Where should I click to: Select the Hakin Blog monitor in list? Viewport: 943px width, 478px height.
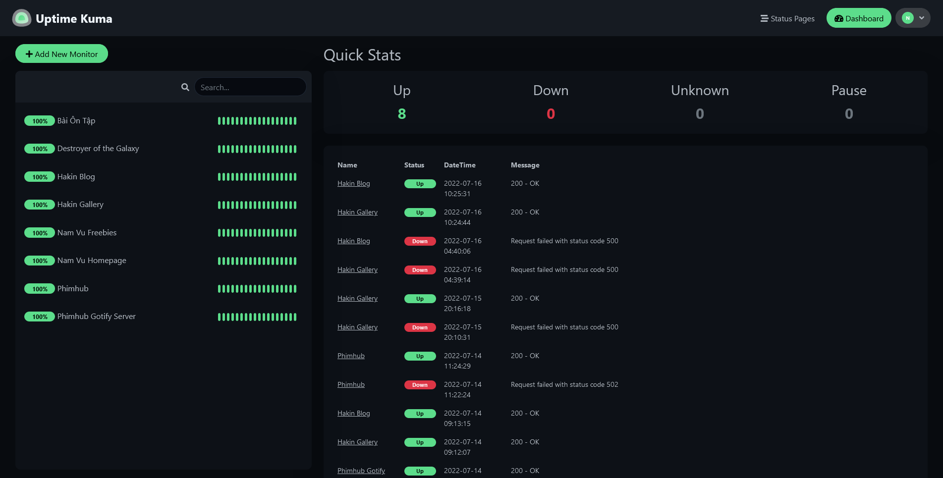tap(164, 177)
